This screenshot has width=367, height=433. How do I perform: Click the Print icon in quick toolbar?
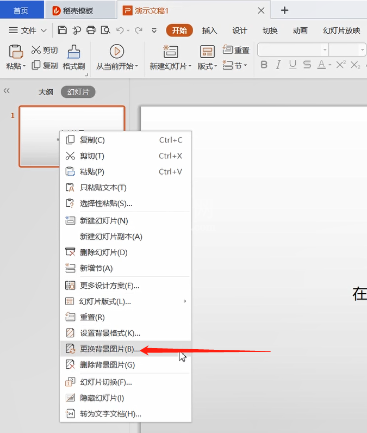point(91,30)
